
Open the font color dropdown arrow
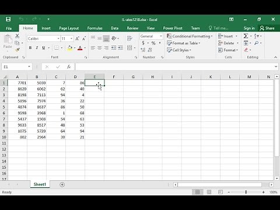click(x=85, y=48)
